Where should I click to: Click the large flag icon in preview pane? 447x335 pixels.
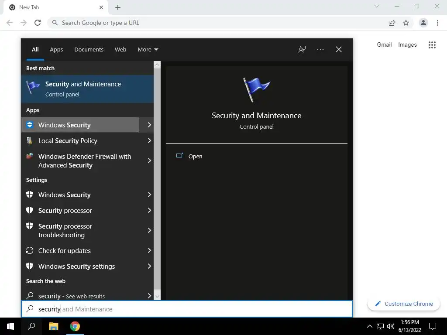click(256, 89)
